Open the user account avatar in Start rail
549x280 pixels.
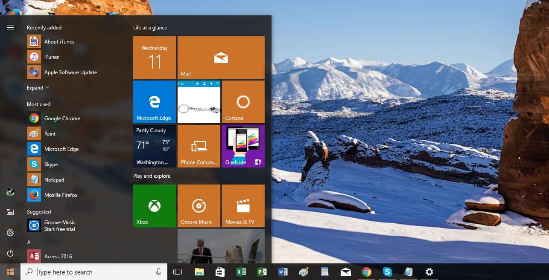click(x=10, y=192)
